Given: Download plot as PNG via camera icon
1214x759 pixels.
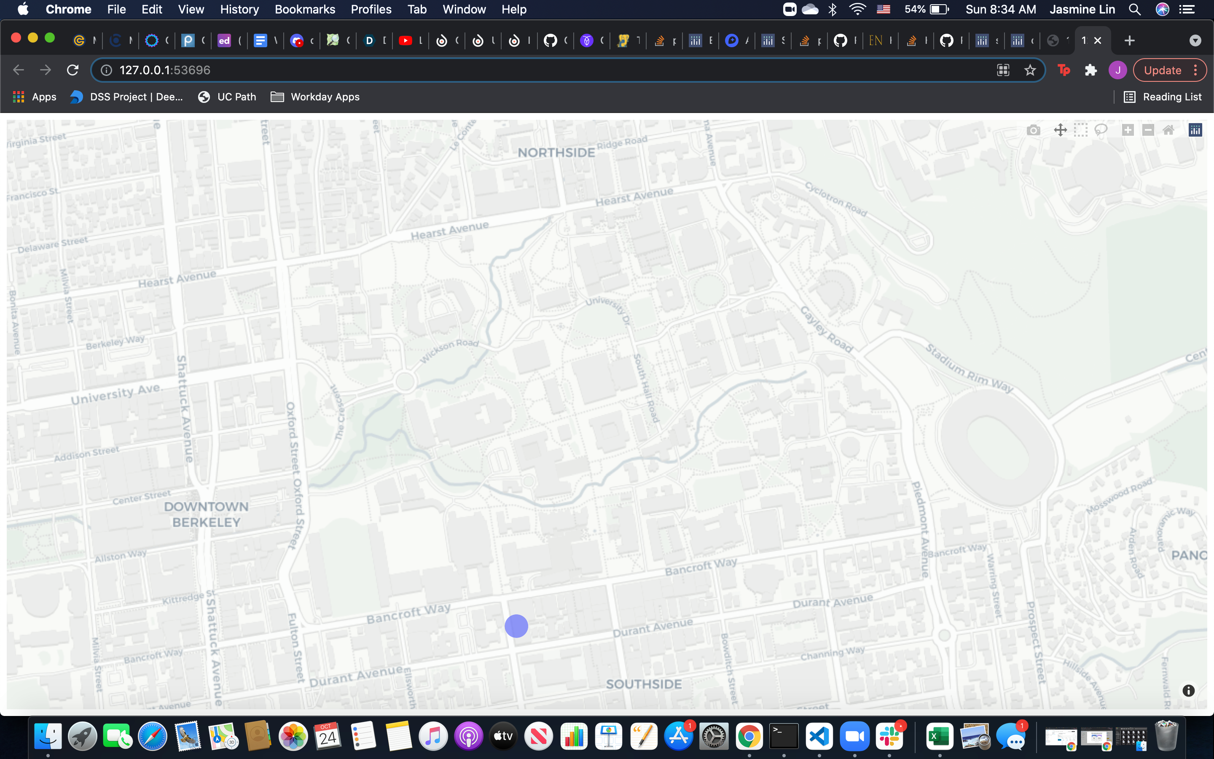Looking at the screenshot, I should 1033,131.
